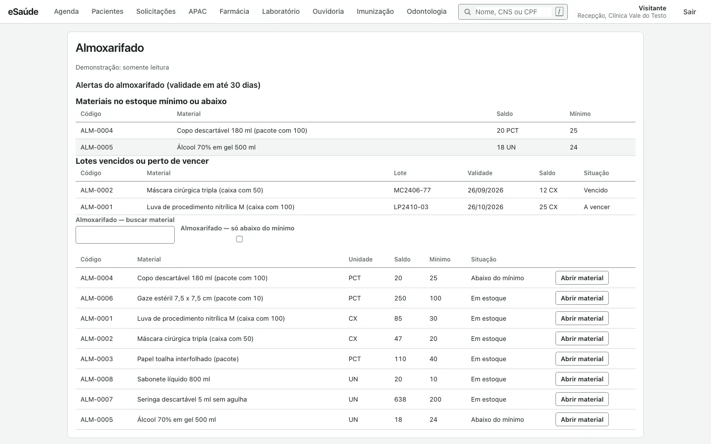Screen dimensions: 711x444
Task: Click the 18 UN saldo in alerts
Action: point(506,147)
